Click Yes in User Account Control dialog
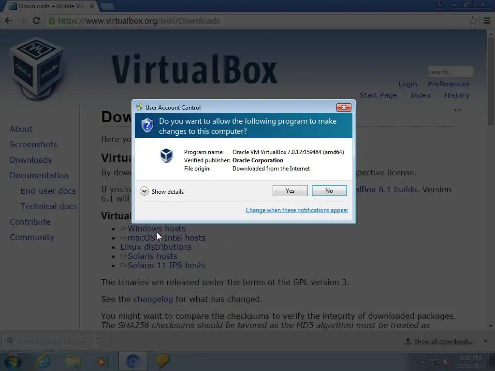The height and width of the screenshot is (371, 495). 290,190
